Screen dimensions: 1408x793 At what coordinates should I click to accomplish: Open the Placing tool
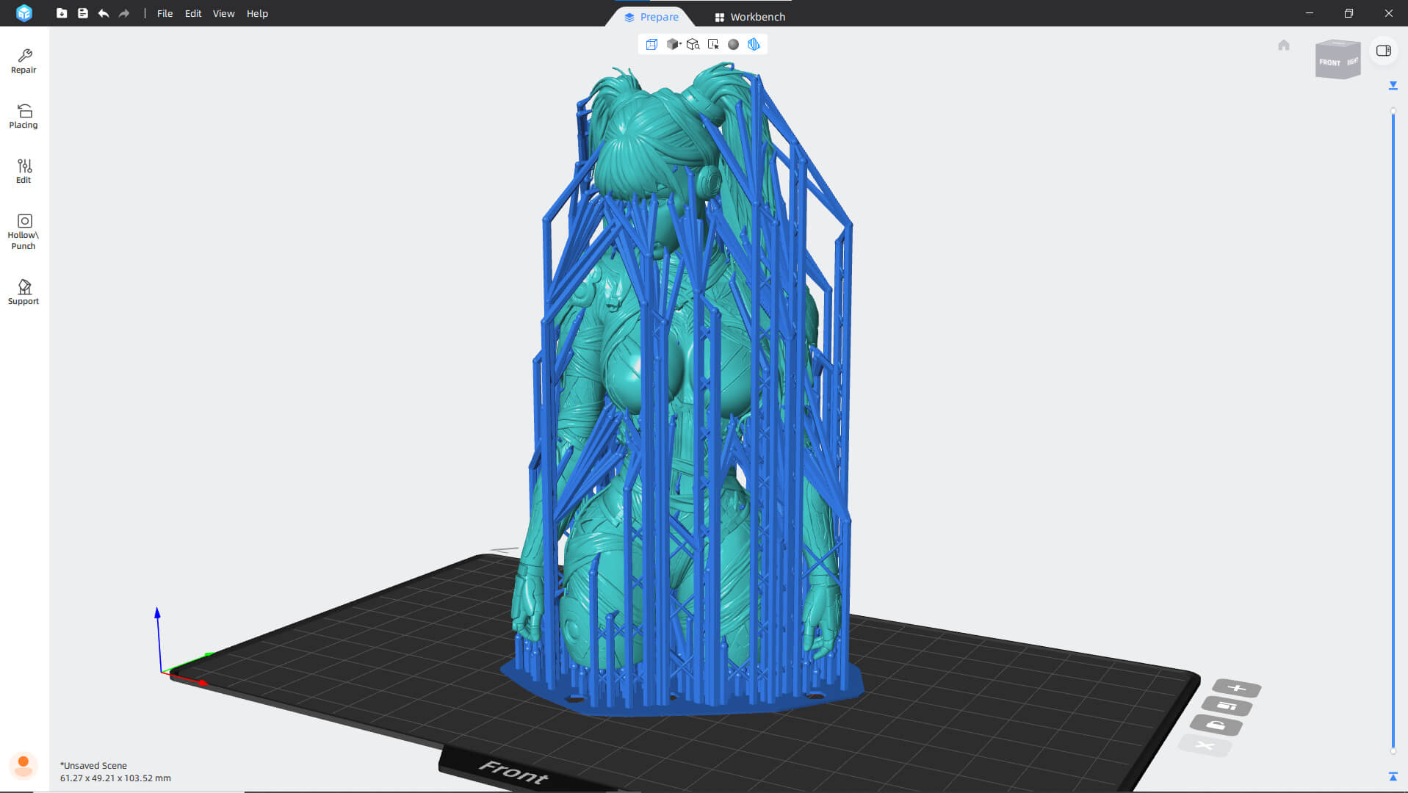click(24, 117)
